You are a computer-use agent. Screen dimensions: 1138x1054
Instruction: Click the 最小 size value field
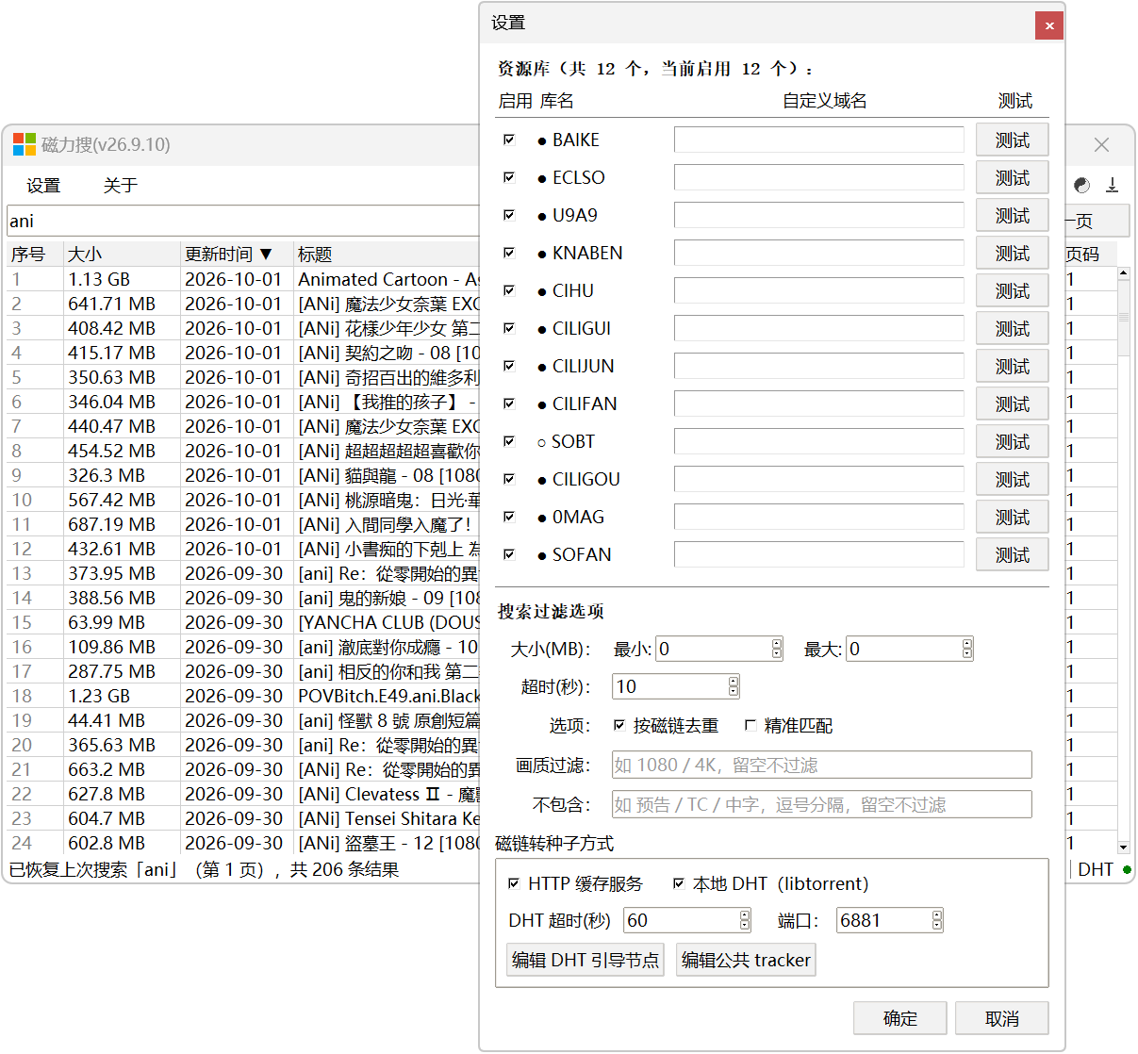(x=714, y=649)
